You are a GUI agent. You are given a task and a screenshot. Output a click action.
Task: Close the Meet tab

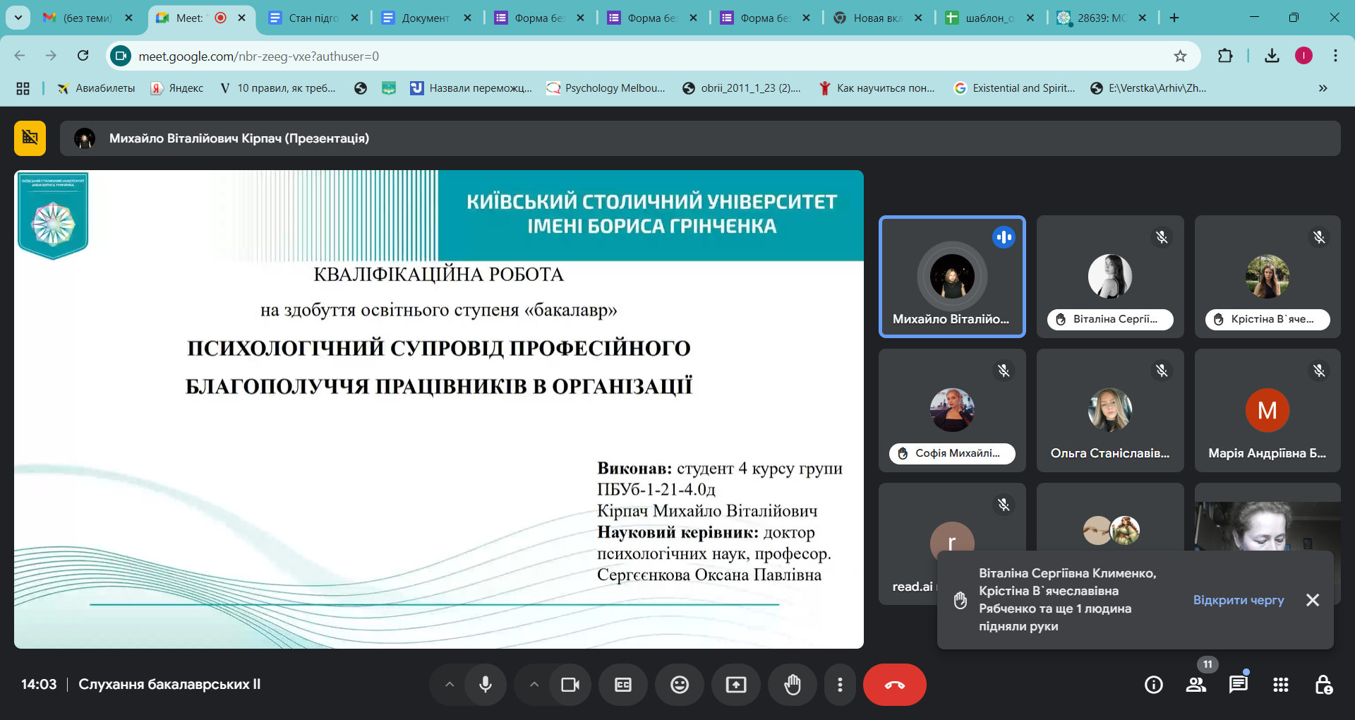click(242, 18)
